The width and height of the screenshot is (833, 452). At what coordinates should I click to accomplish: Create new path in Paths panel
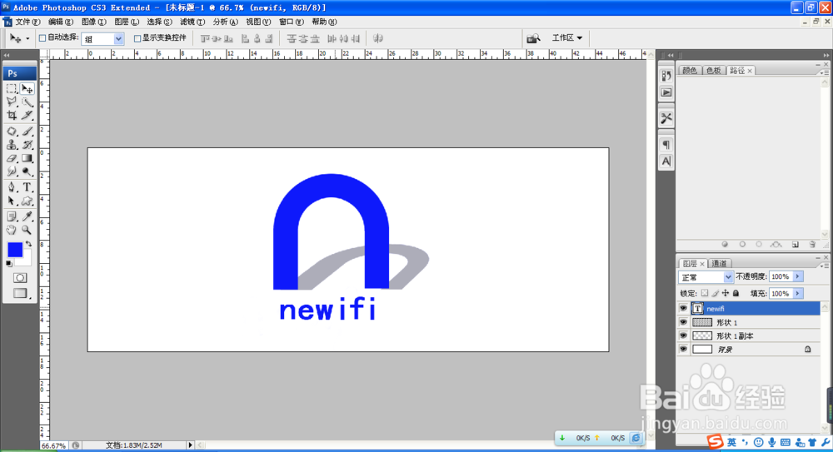tap(796, 245)
